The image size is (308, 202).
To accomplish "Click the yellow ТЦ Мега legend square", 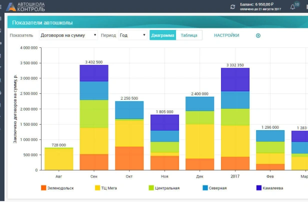I will [x=98, y=188].
